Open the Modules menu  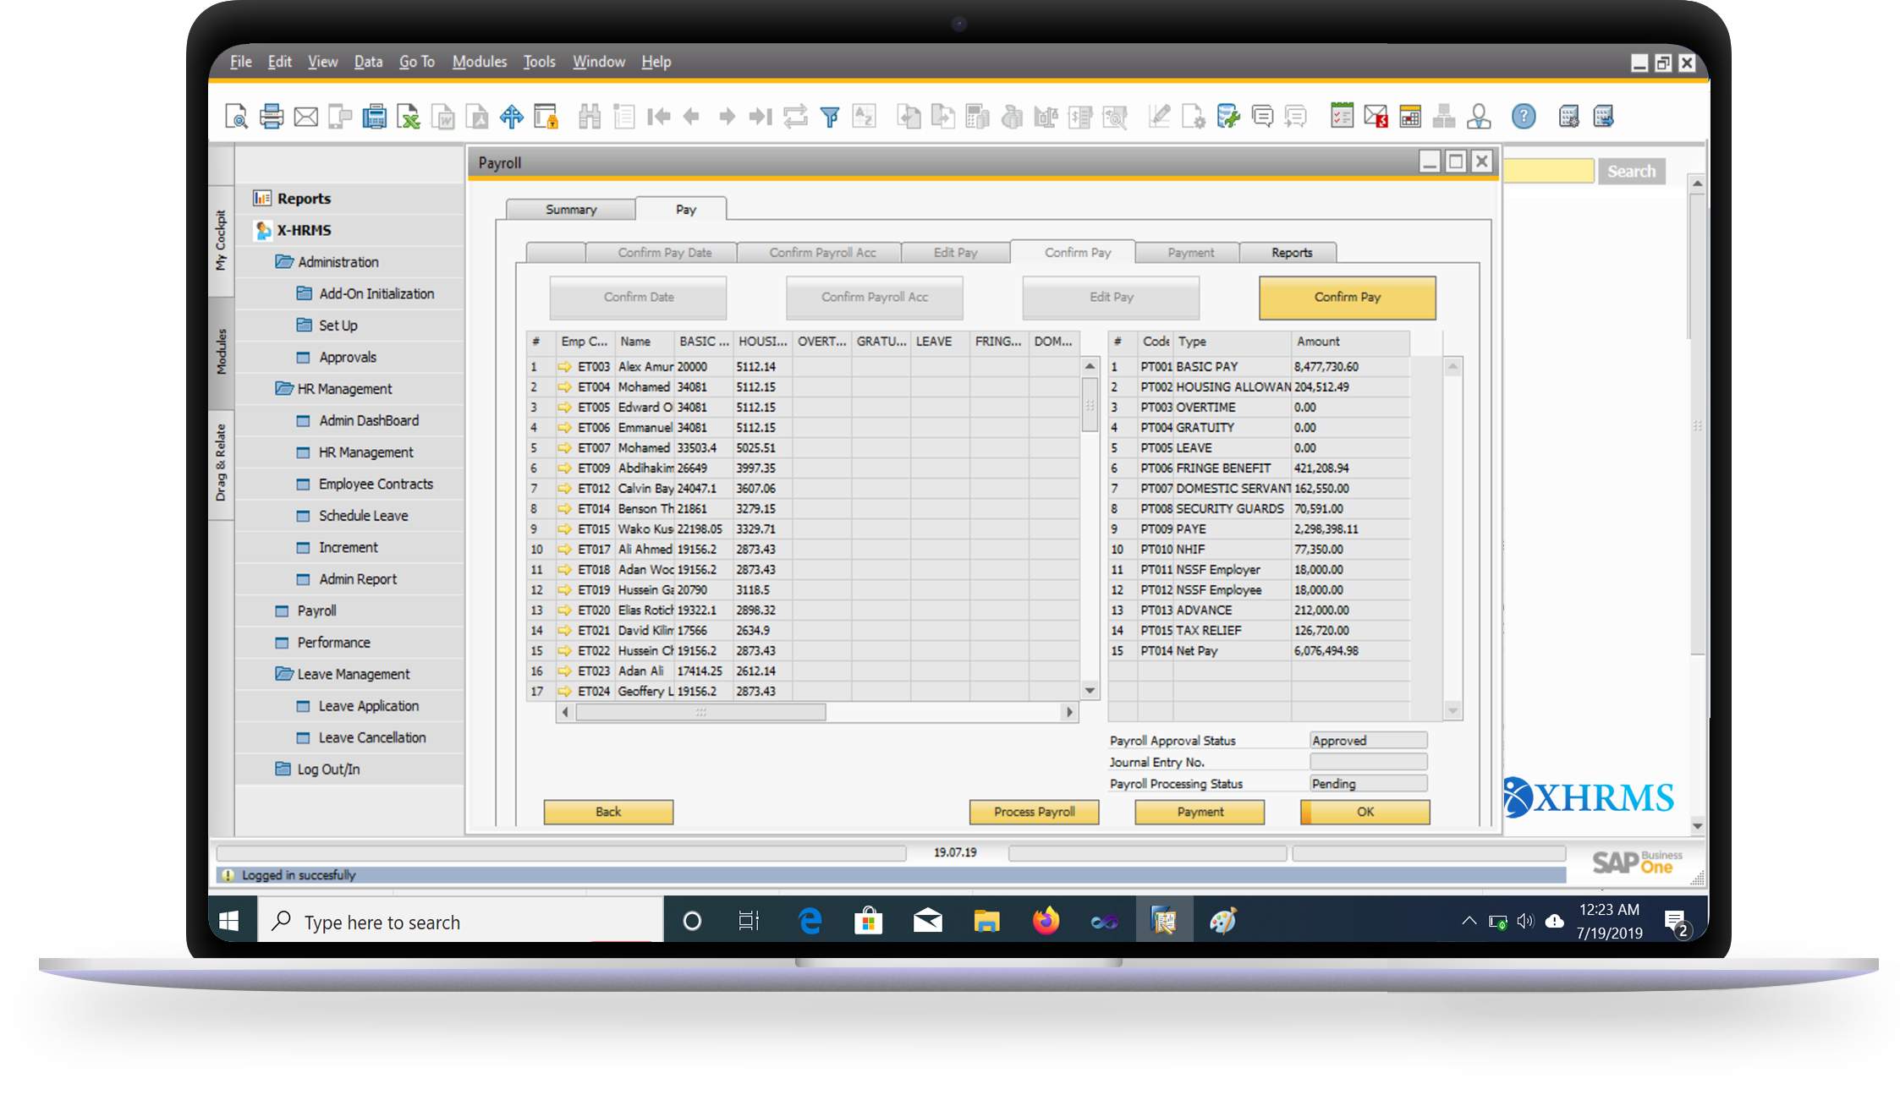tap(479, 62)
